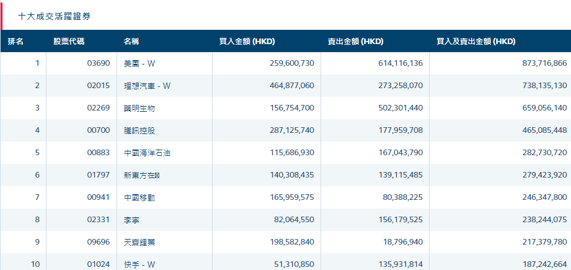This screenshot has height=270, width=571.
Task: Click the 賣出金額 (HKD) column header
Action: pyautogui.click(x=355, y=42)
